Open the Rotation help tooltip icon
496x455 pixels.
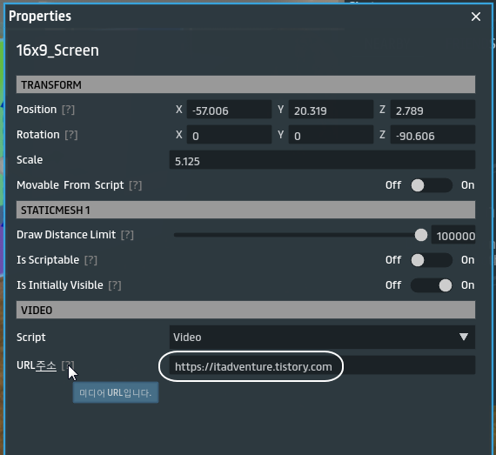(x=71, y=135)
